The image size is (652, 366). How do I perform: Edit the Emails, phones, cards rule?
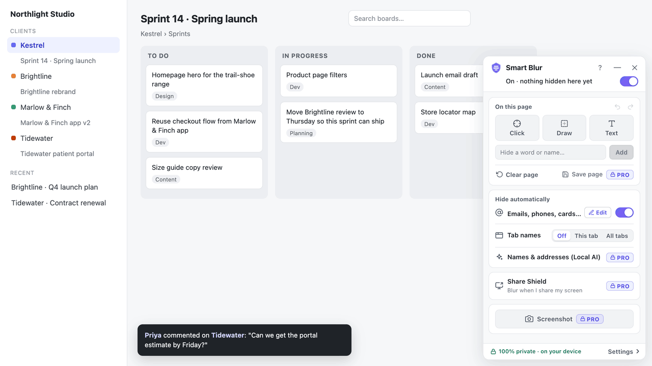[597, 212]
